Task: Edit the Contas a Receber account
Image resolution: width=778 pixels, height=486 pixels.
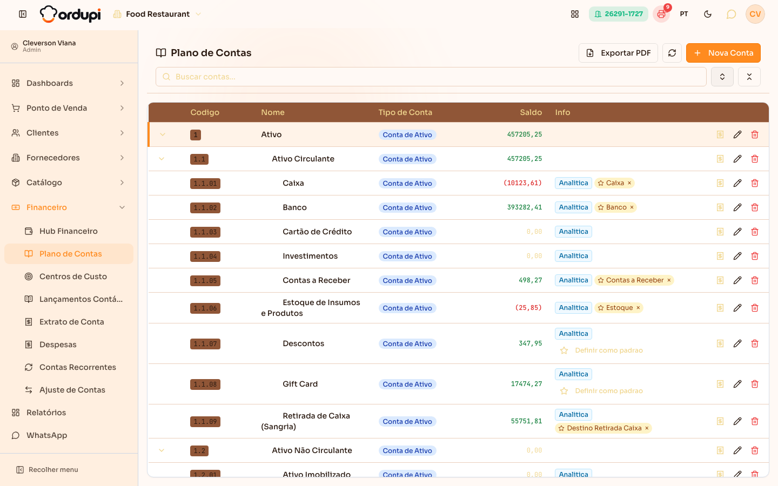Action: click(737, 280)
